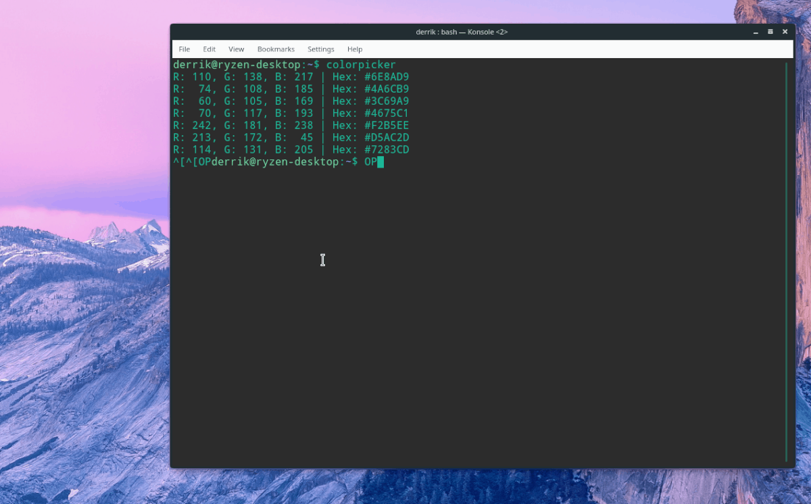This screenshot has width=811, height=504.
Task: Click the output line with Hex #4675C1
Action: click(291, 114)
